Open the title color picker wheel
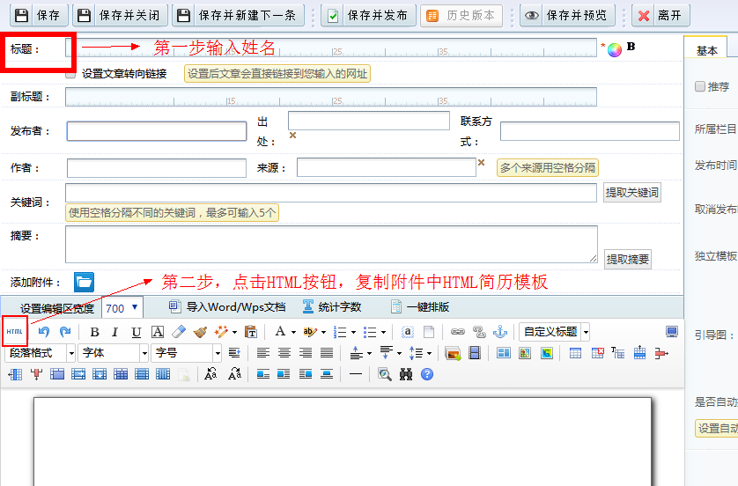This screenshot has height=486, width=738. [615, 49]
